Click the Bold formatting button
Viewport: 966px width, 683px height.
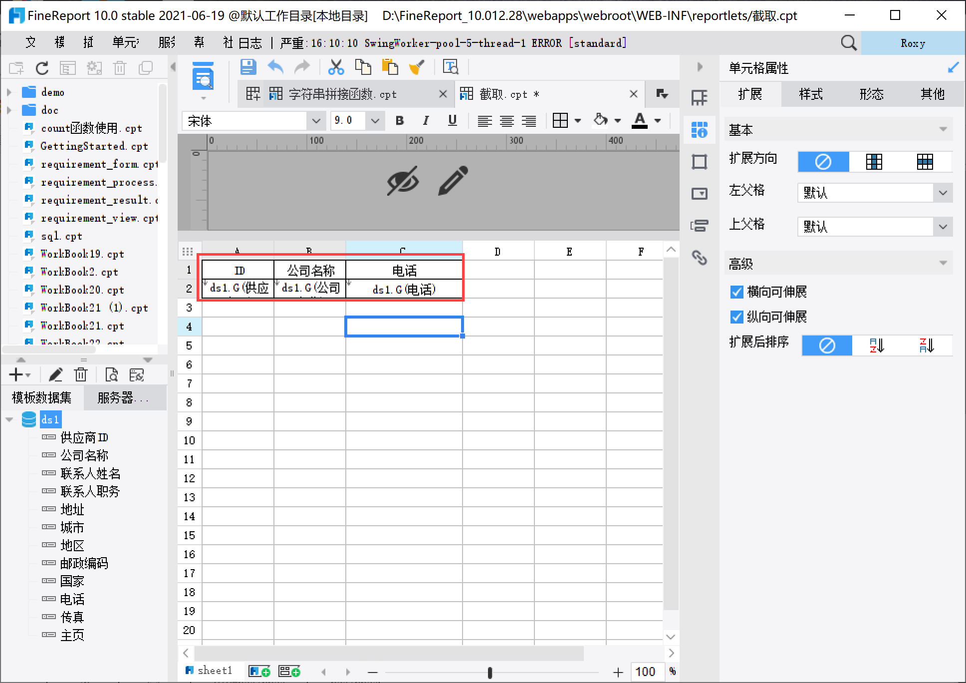pos(400,120)
